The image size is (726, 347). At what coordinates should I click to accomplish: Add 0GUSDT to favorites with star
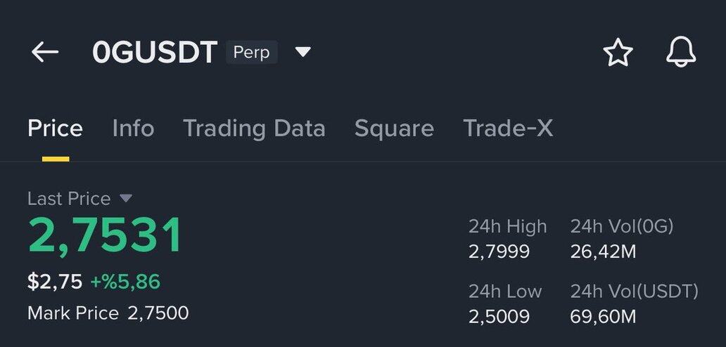pos(618,53)
